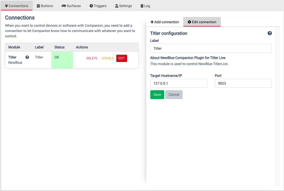Open the Log tab
Image resolution: width=284 pixels, height=191 pixels.
coord(145,6)
